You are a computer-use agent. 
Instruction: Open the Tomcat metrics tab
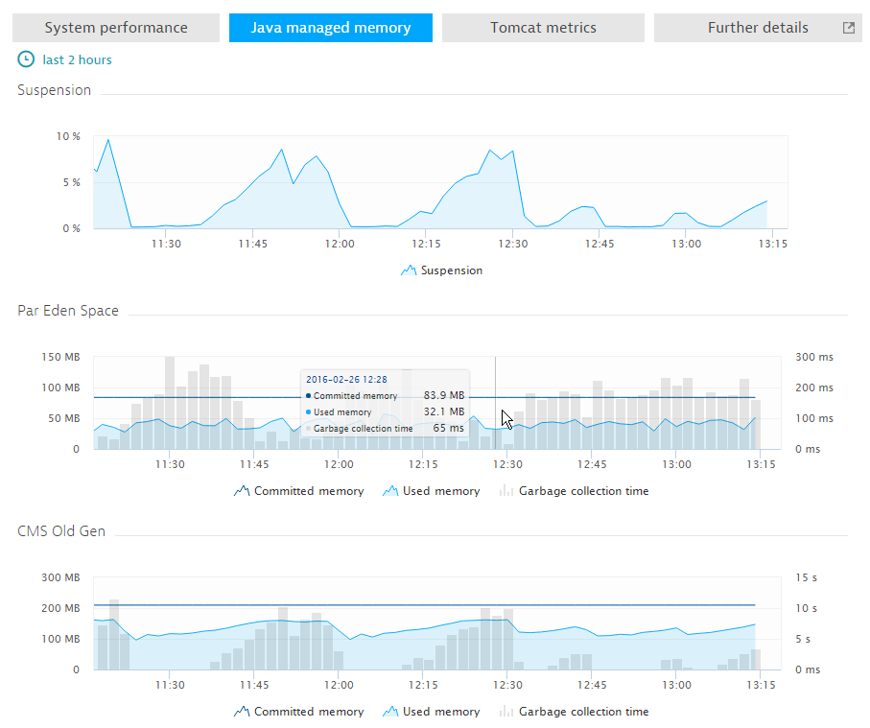coord(543,28)
